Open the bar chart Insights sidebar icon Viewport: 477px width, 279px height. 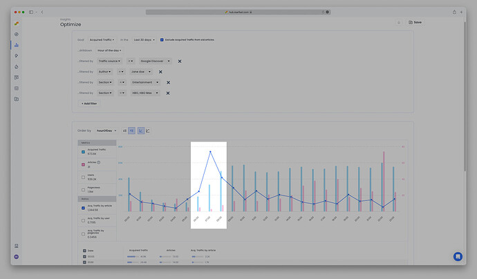point(17,45)
